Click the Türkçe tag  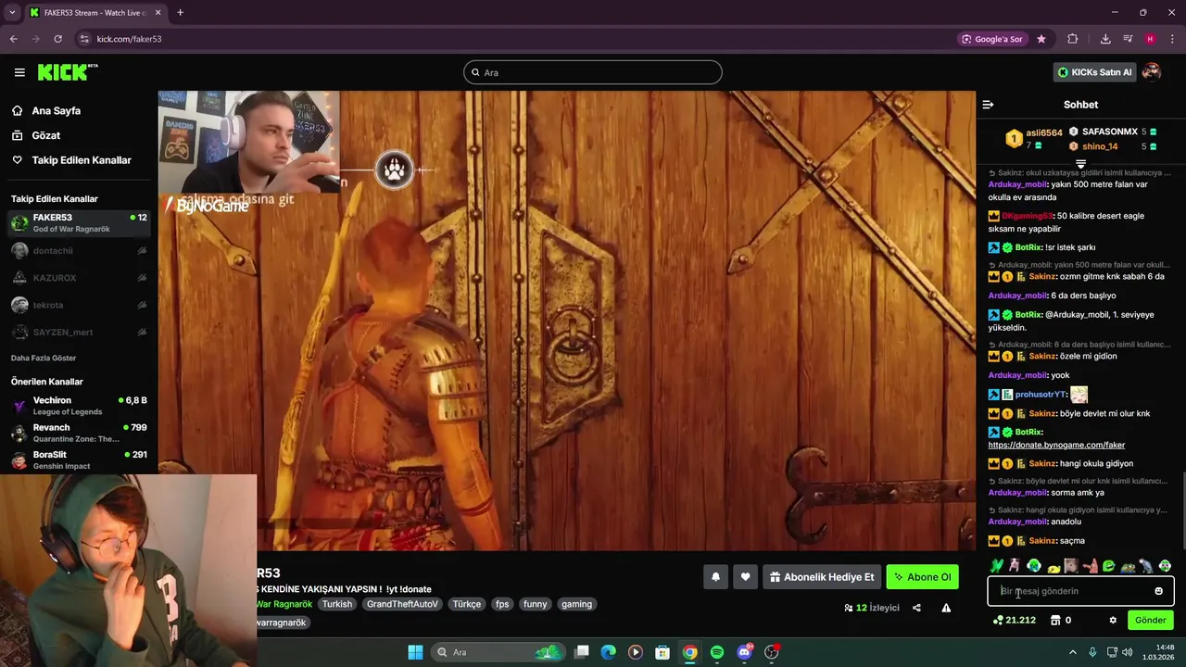click(x=466, y=604)
